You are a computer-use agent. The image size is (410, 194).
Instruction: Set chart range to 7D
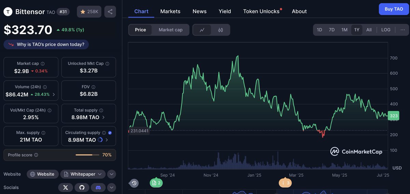332,30
